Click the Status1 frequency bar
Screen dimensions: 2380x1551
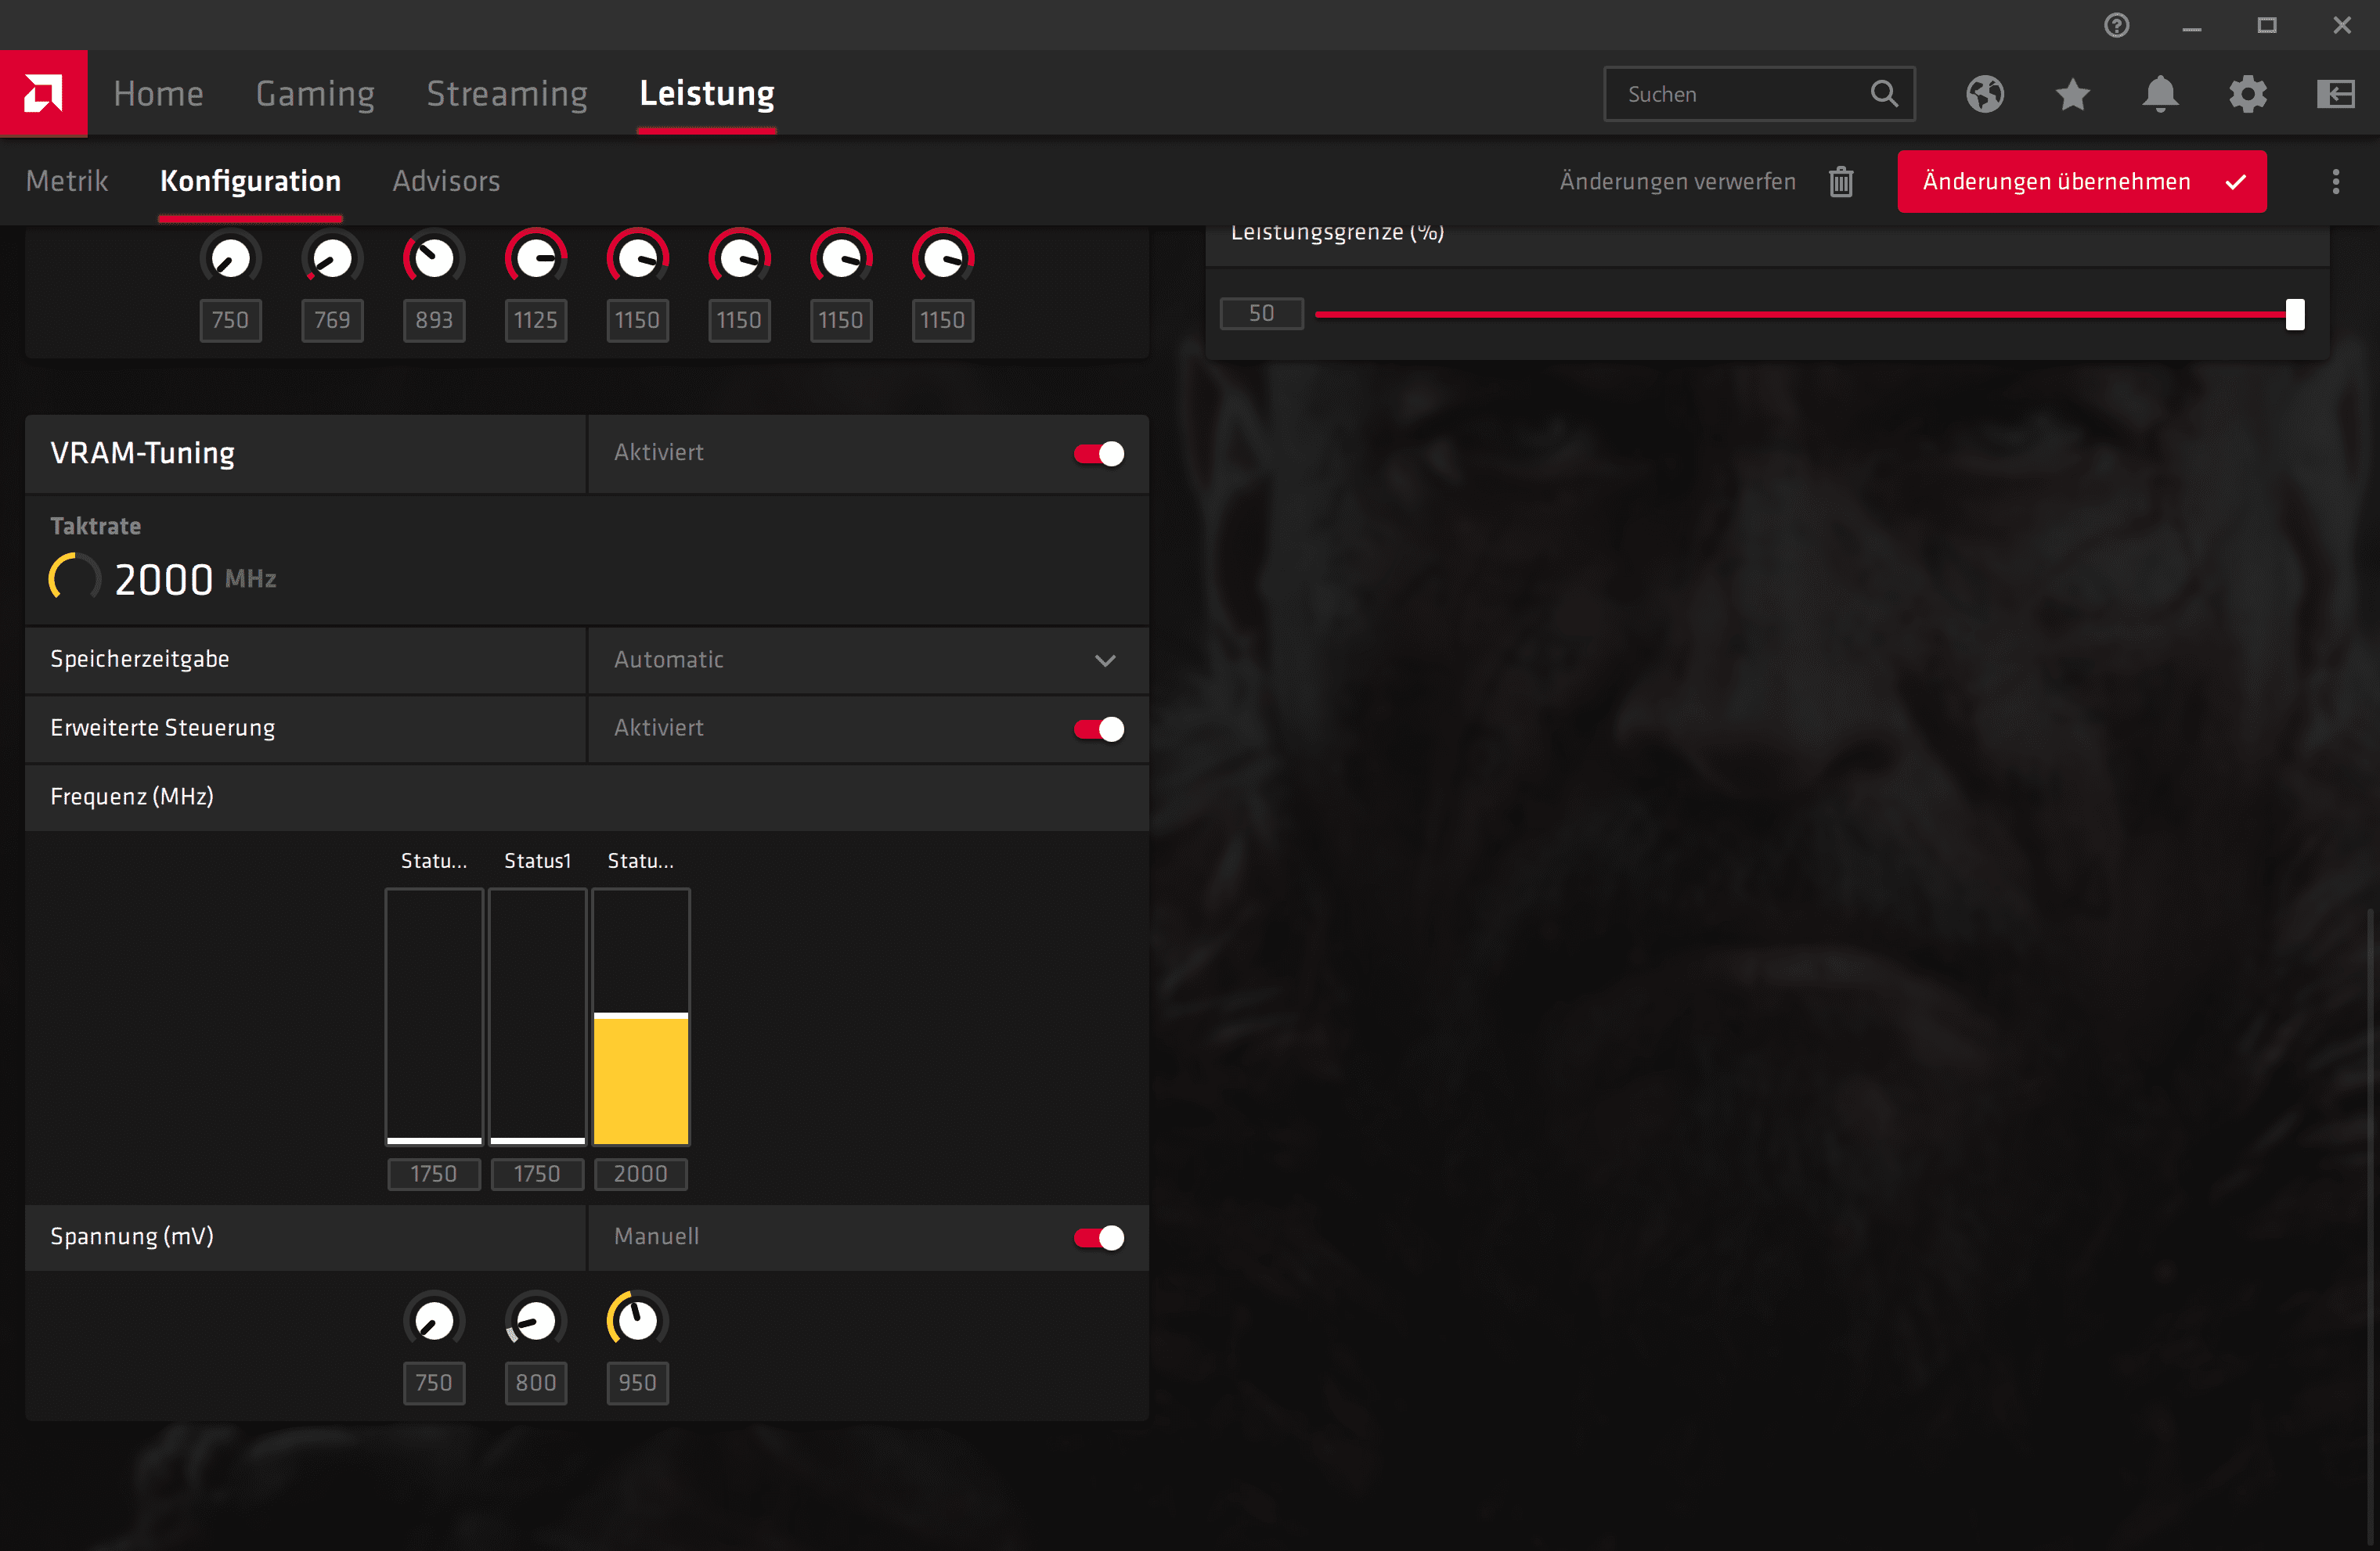(538, 1017)
